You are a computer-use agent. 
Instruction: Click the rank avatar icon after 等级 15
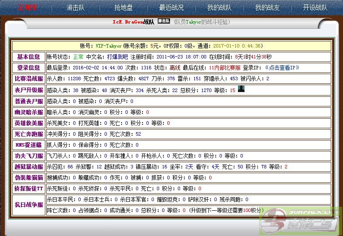[x=241, y=89]
